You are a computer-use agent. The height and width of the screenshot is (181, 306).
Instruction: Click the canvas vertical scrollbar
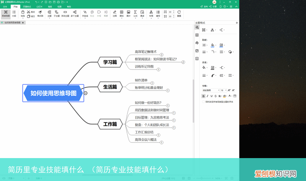[x=194, y=101]
